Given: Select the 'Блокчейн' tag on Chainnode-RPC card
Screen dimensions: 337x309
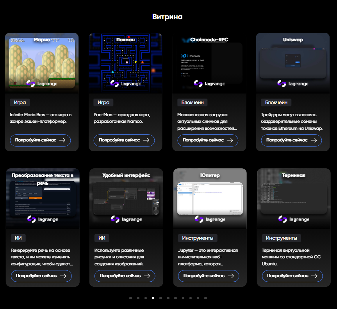Looking at the screenshot, I should pos(192,102).
